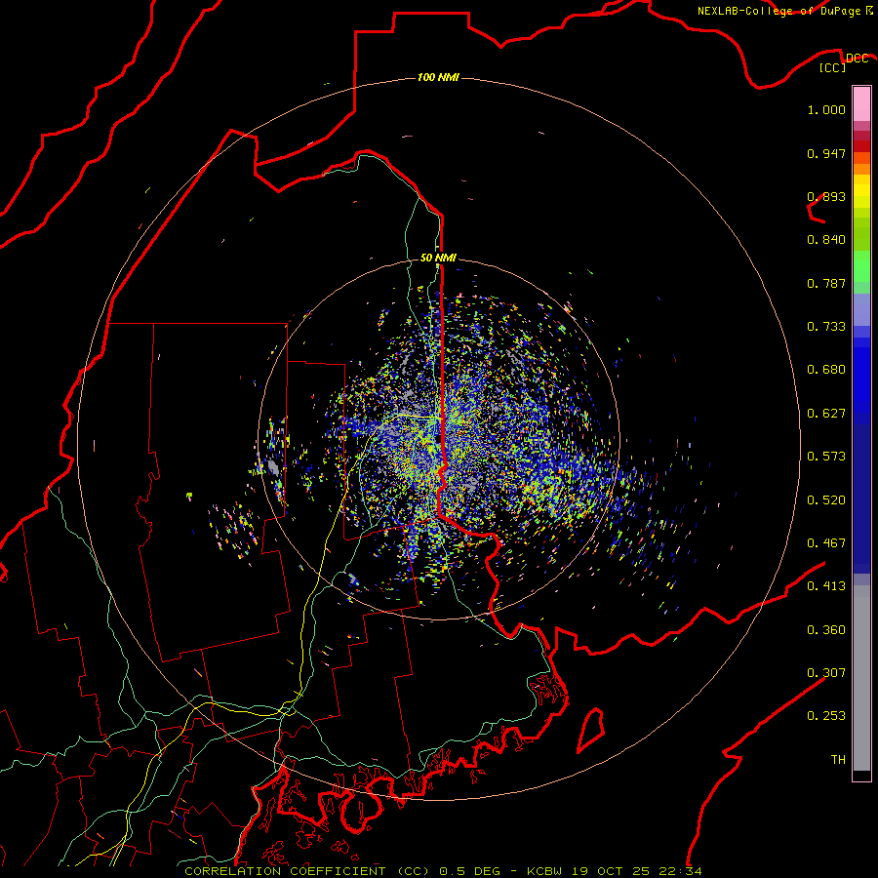Viewport: 878px width, 878px height.
Task: Select the 0.787 scale value
Action: (x=826, y=283)
